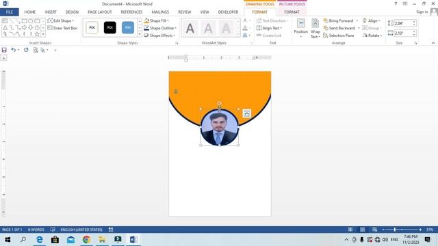Collapse the ribbon with the caret arrow
Viewport: 438px width, 246px height.
click(x=433, y=43)
